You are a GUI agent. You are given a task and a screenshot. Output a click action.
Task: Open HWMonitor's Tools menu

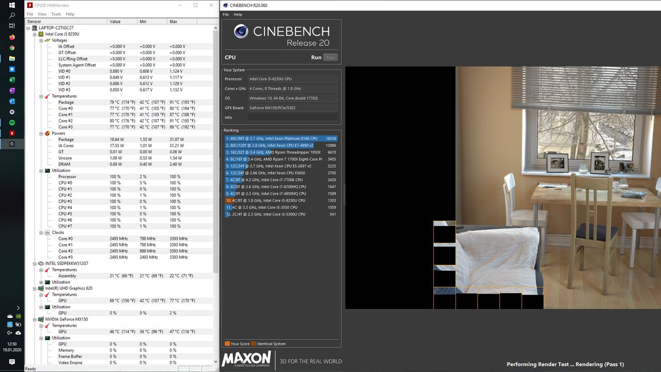56,14
